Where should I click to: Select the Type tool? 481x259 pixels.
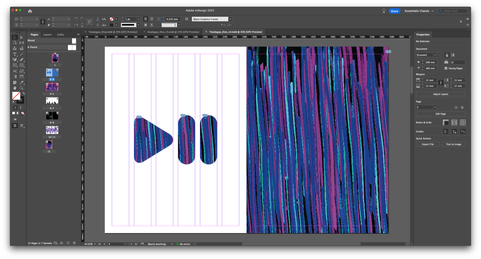point(15,54)
